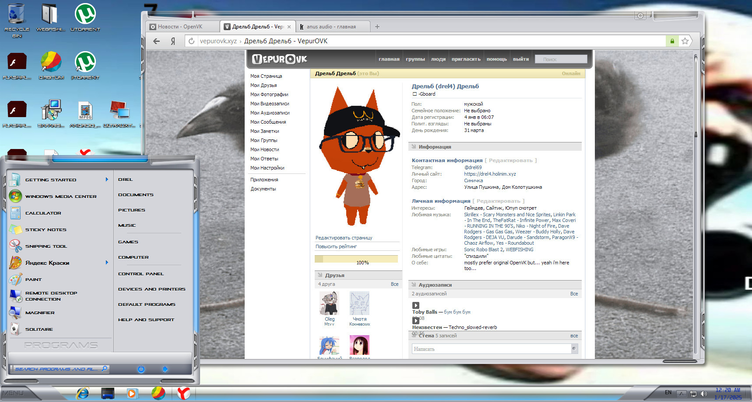Viewport: 752px width, 402px height.
Task: Expand the Яндекс Краски submenu arrow
Action: click(107, 263)
